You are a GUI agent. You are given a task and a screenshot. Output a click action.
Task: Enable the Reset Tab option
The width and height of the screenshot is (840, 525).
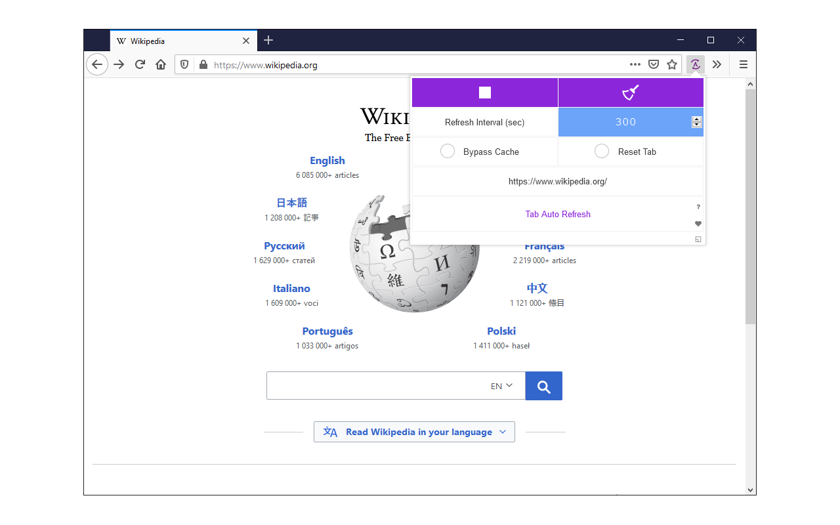602,152
